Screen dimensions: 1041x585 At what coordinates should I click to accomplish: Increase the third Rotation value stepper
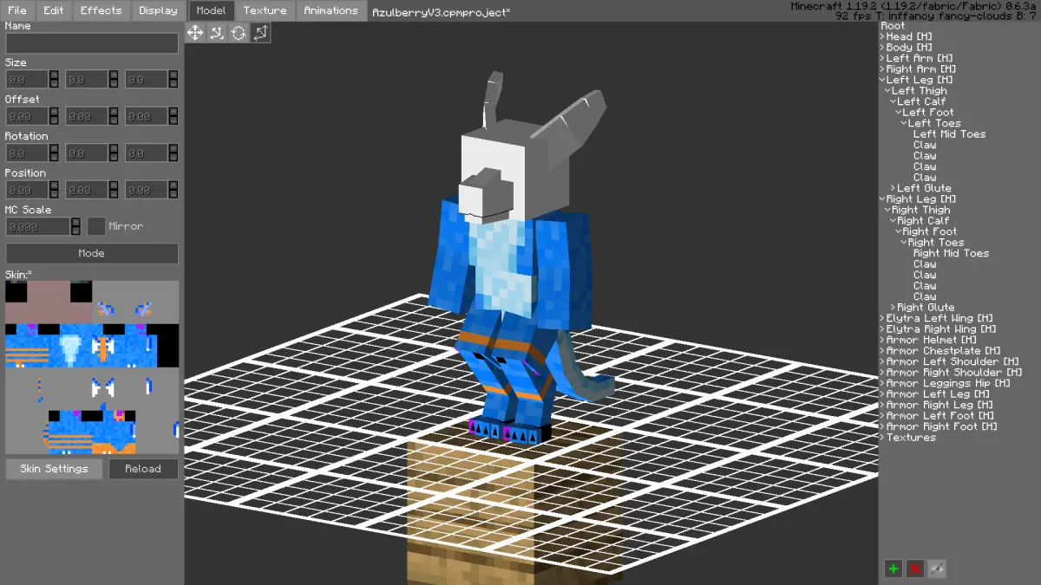(173, 149)
